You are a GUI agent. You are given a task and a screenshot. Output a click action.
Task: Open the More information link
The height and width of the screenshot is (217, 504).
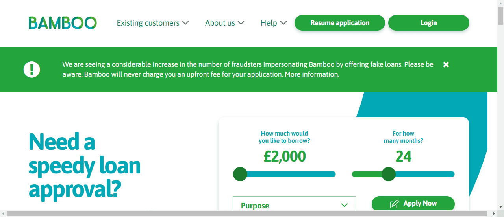click(x=311, y=74)
